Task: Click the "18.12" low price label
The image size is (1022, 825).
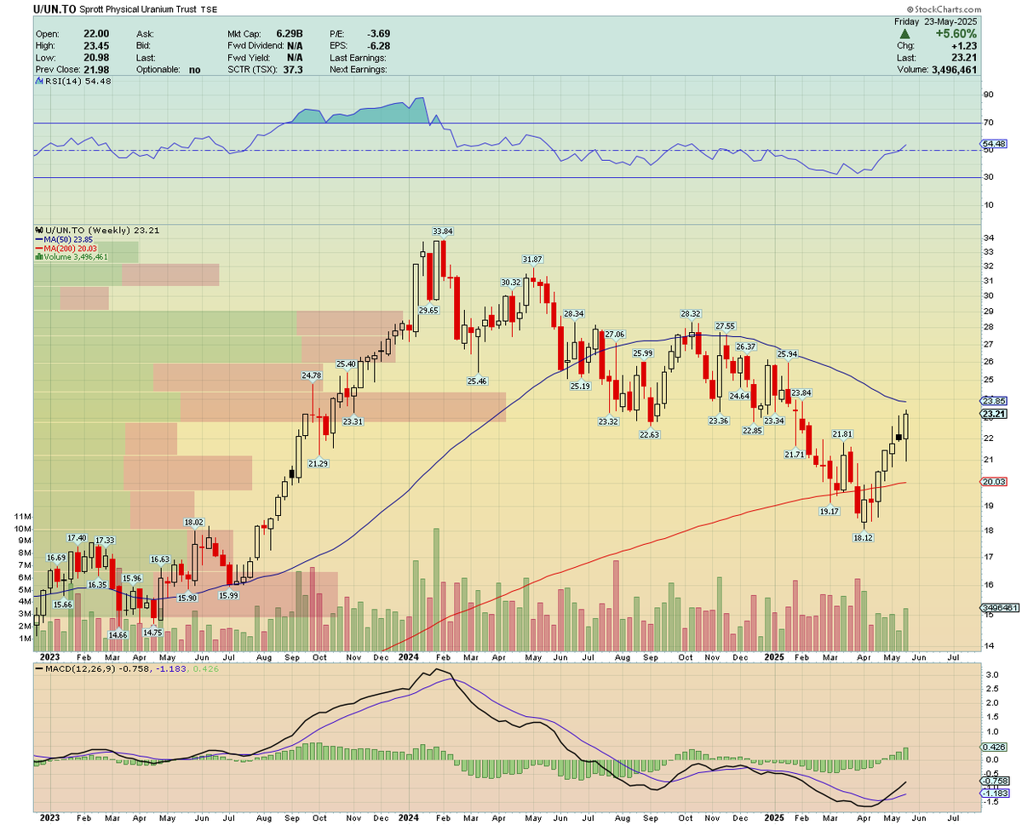Action: [864, 537]
